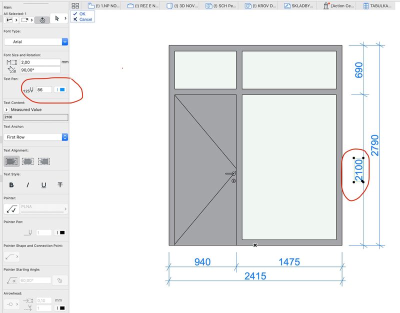Open the SCH Pe... schedule tab
The width and height of the screenshot is (400, 313).
221,5
